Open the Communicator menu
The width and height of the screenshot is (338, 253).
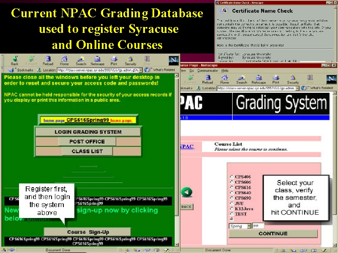click(207, 70)
